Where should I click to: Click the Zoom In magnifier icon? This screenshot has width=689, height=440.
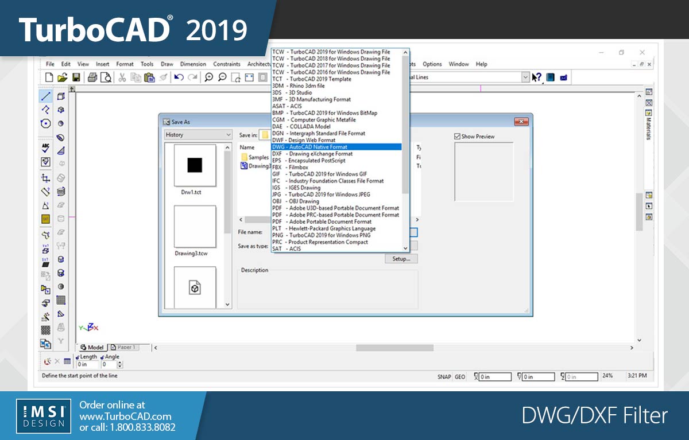209,77
